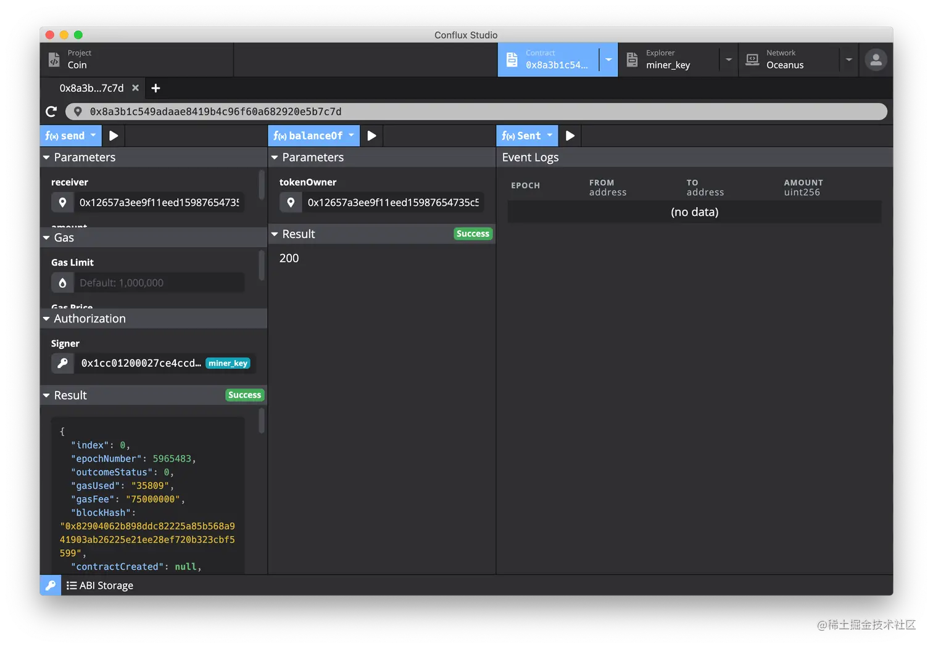This screenshot has height=648, width=933.
Task: Open the Project Coin panel
Action: pos(137,59)
